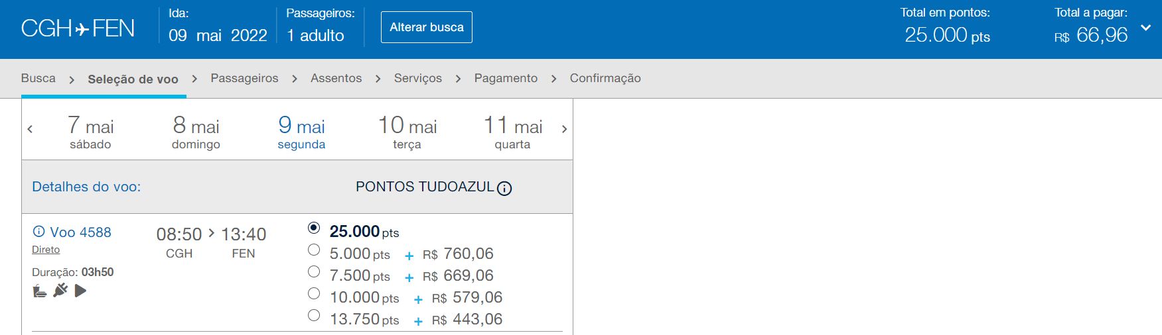Click the entertainment play icon
1162x335 pixels.
(x=80, y=291)
